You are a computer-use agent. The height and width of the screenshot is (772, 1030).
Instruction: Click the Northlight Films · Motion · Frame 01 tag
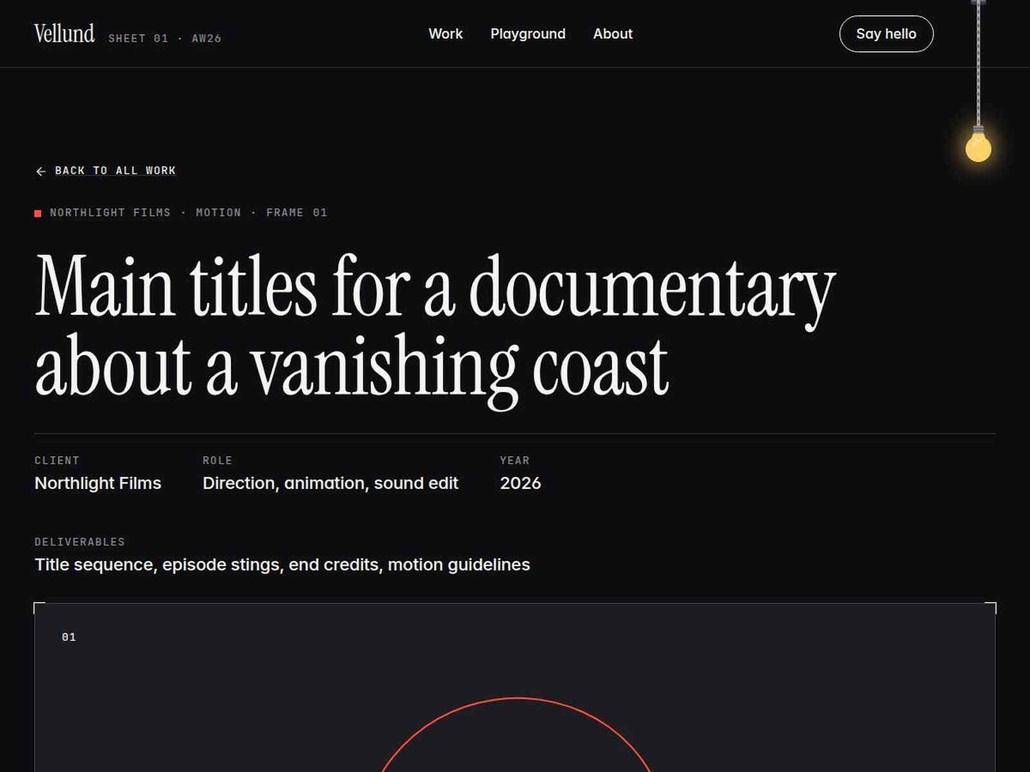tap(189, 212)
